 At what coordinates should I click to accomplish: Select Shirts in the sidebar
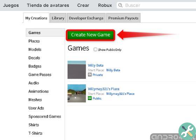coord(34,125)
